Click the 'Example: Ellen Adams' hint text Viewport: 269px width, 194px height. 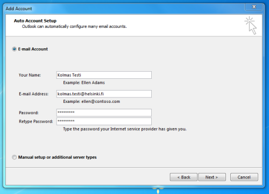(84, 83)
